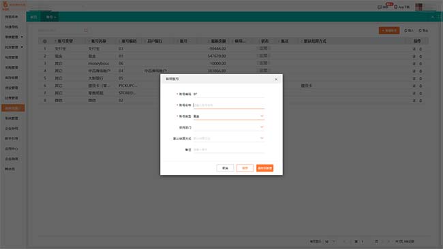The image size is (443, 249).
Task: Sort by the 账号名称 column header
Action: pyautogui.click(x=98, y=41)
